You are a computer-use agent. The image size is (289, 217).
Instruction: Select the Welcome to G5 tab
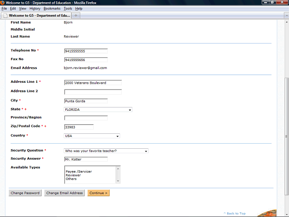(x=36, y=15)
